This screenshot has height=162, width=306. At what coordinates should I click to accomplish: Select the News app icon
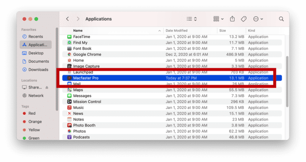click(69, 114)
